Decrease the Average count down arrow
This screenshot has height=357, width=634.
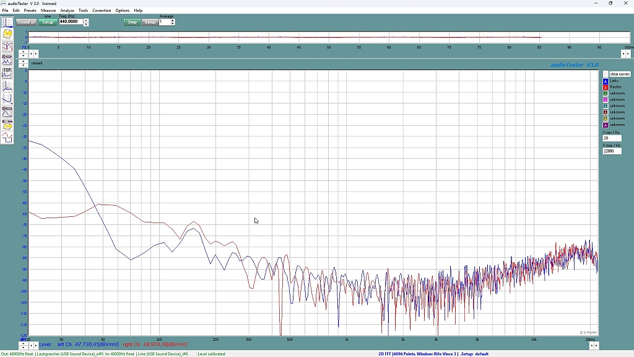[172, 24]
